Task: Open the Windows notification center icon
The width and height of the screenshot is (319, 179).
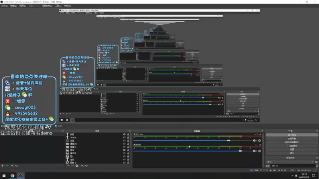Action: pyautogui.click(x=314, y=175)
